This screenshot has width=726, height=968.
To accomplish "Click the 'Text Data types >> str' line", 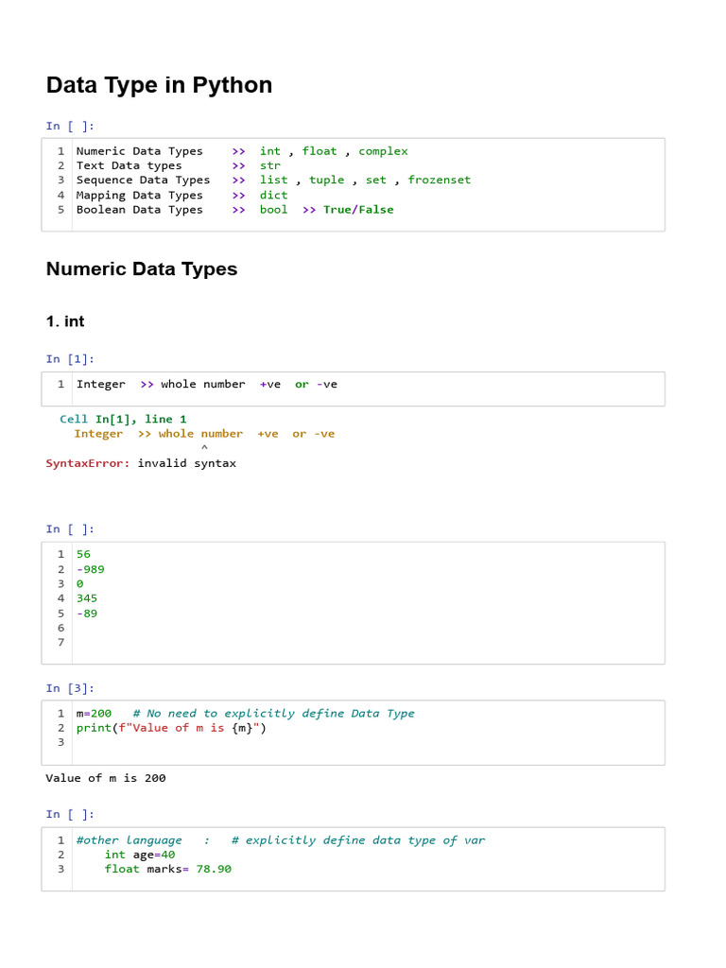I will point(179,165).
